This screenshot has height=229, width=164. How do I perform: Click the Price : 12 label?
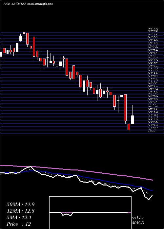pyautogui.click(x=19, y=224)
